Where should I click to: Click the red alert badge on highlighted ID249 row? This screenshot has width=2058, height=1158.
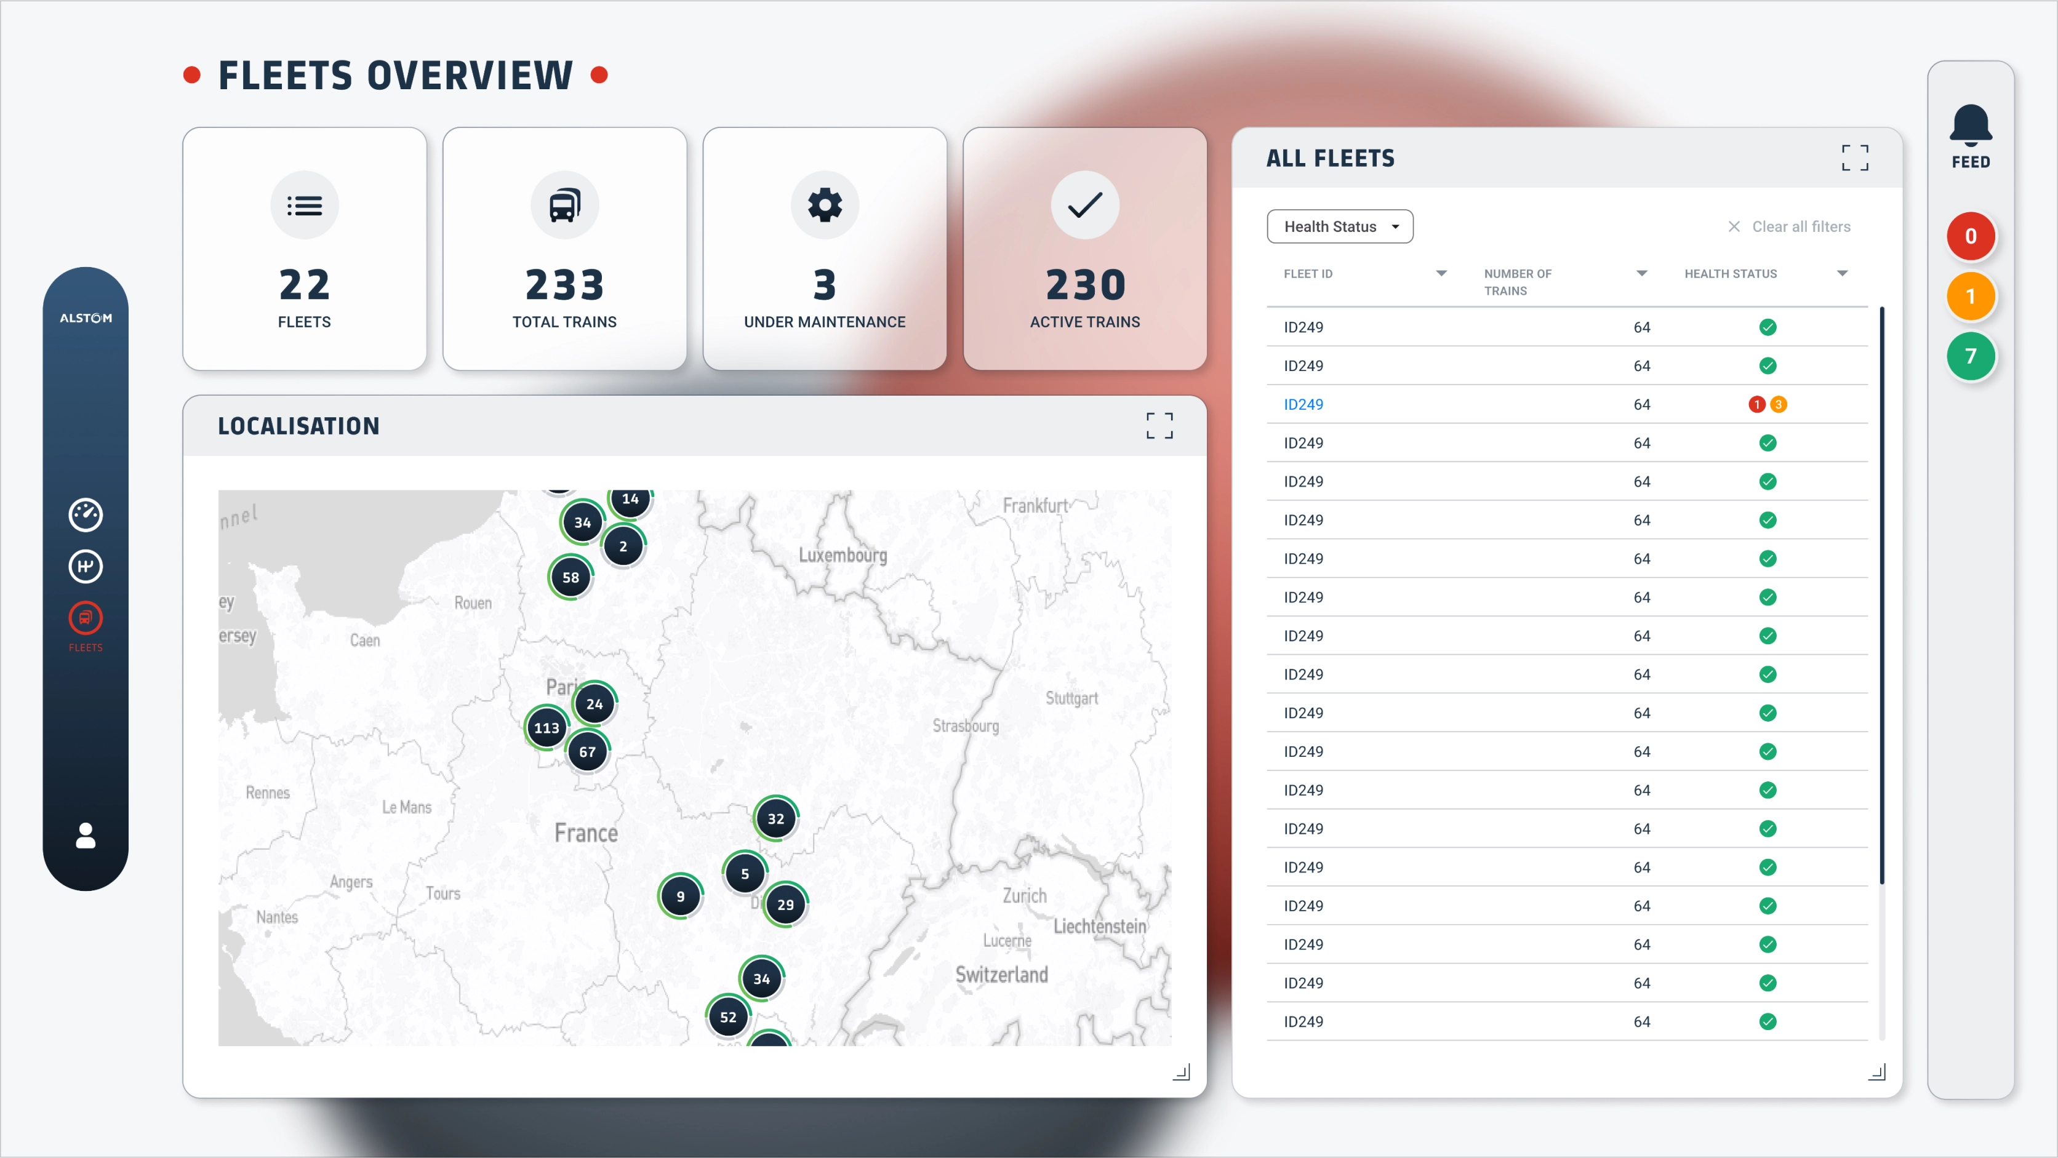tap(1757, 404)
